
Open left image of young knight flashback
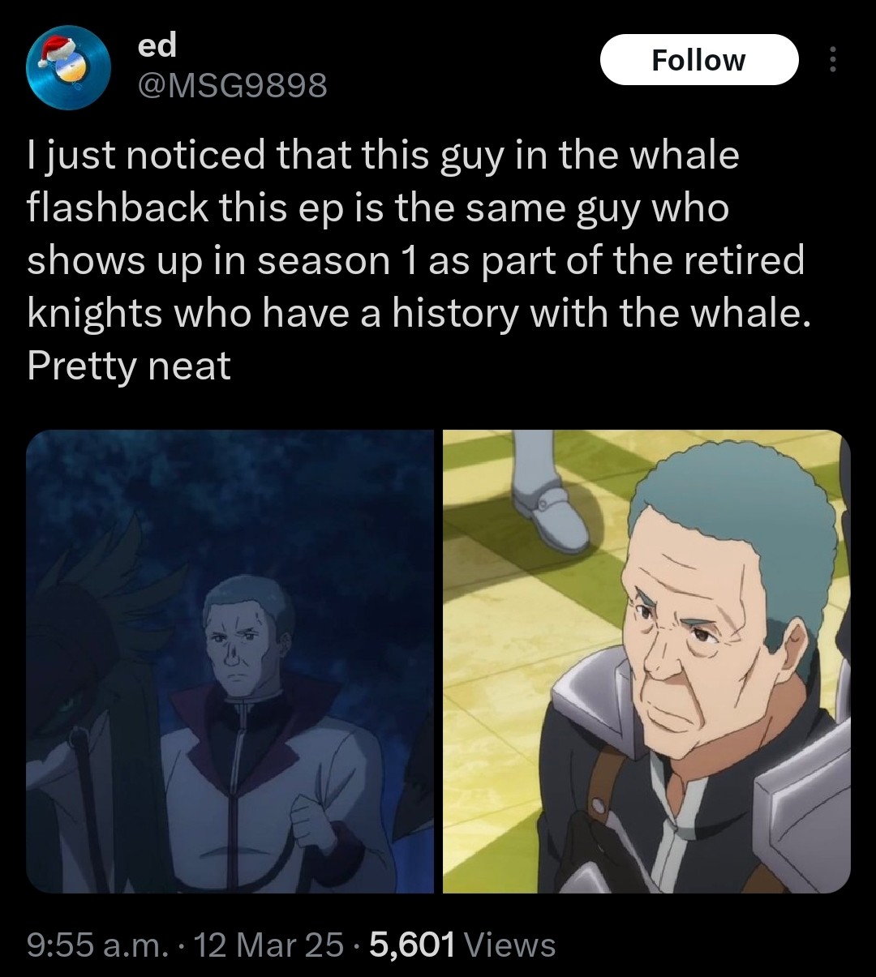click(230, 662)
